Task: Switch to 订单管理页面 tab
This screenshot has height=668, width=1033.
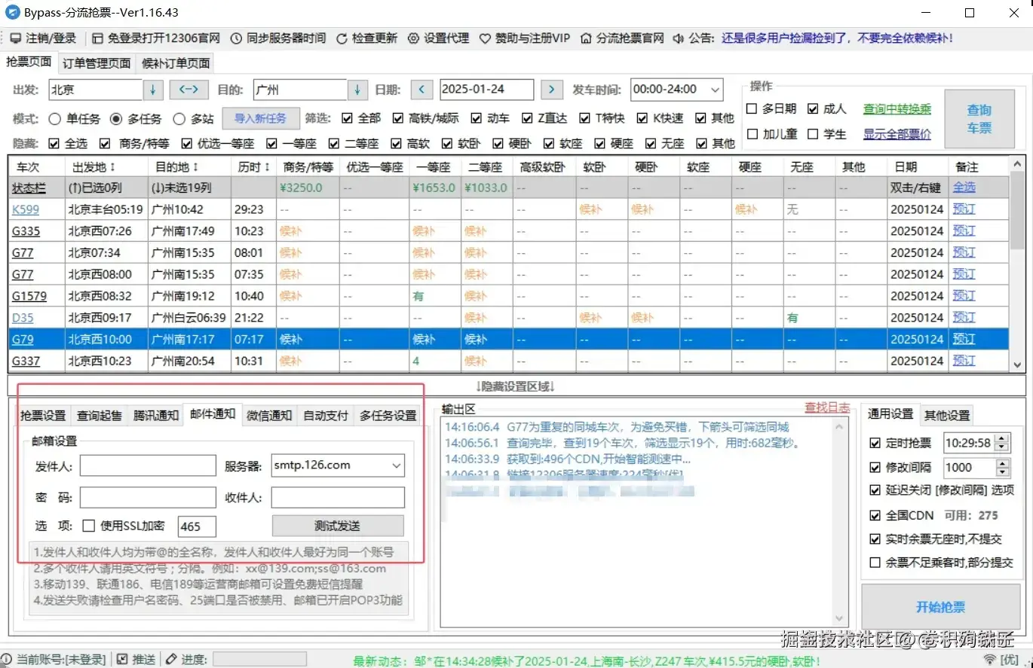Action: tap(97, 63)
